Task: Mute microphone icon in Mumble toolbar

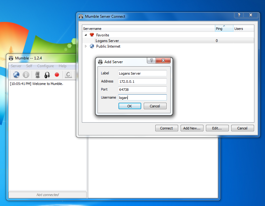Action: point(37,75)
